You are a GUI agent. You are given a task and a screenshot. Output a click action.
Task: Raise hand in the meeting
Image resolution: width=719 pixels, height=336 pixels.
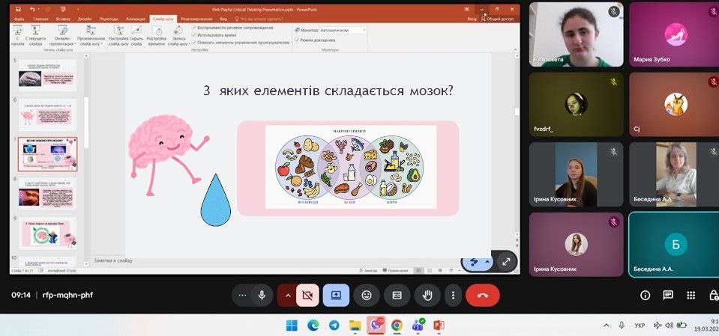coord(428,296)
